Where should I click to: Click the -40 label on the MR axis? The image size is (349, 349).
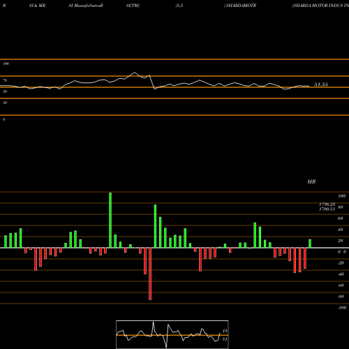point(341,274)
